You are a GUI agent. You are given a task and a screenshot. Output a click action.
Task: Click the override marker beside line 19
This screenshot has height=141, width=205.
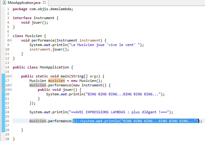pyautogui.click(x=3, y=89)
